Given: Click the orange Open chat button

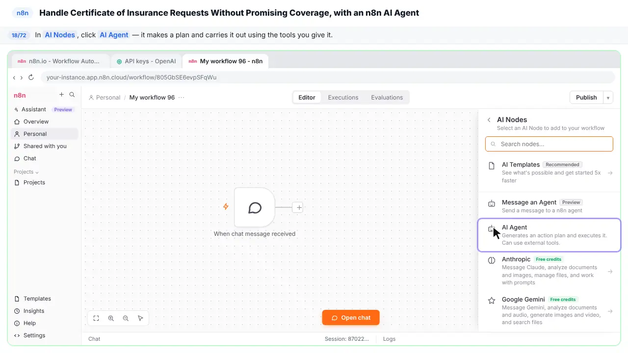Looking at the screenshot, I should click(351, 318).
